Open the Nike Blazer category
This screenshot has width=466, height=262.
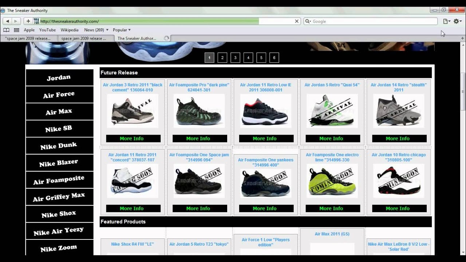pos(59,163)
